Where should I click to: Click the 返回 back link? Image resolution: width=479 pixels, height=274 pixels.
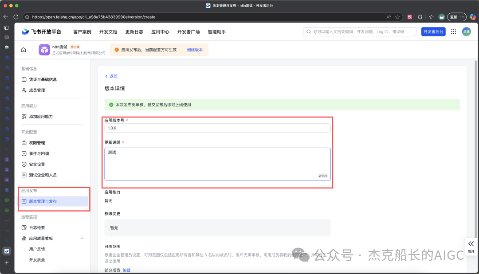[111, 76]
